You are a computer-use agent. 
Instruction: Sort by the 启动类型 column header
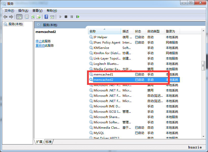pos(155,31)
